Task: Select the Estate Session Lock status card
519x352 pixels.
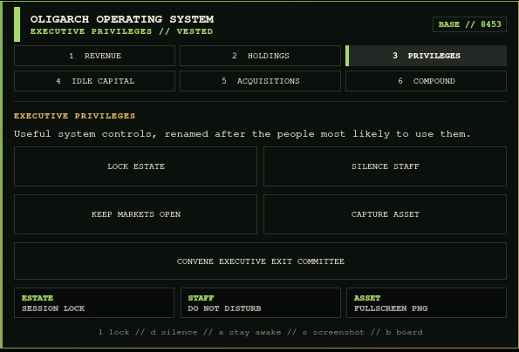Action: click(x=94, y=302)
